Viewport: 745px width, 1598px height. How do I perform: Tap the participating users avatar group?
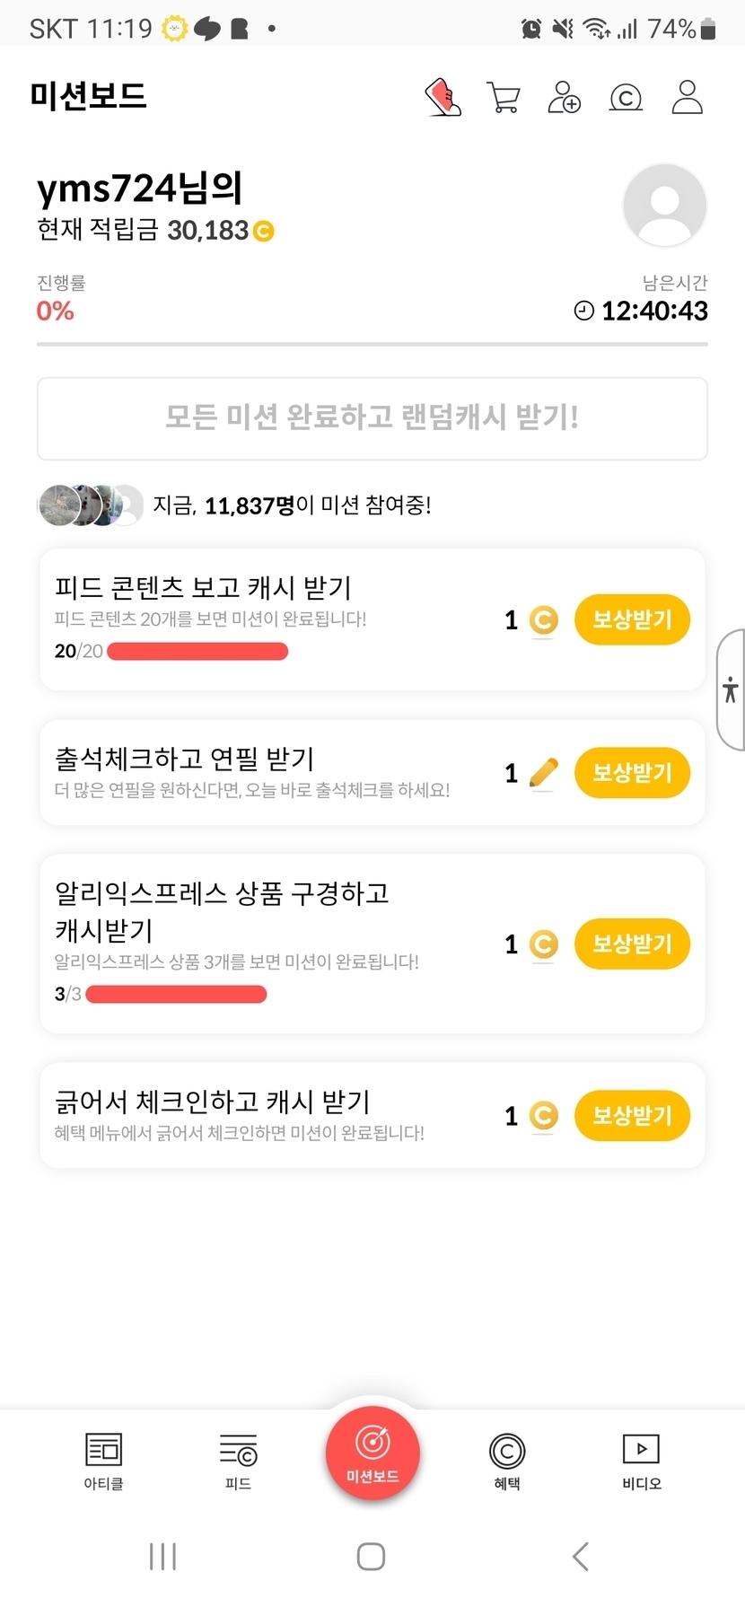click(x=90, y=505)
